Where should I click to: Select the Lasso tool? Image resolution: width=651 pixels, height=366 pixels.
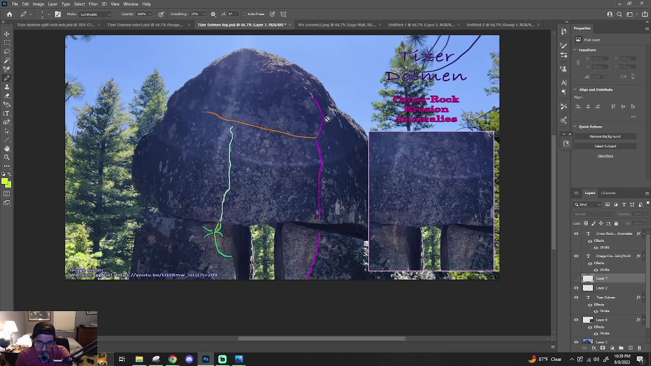[x=7, y=52]
